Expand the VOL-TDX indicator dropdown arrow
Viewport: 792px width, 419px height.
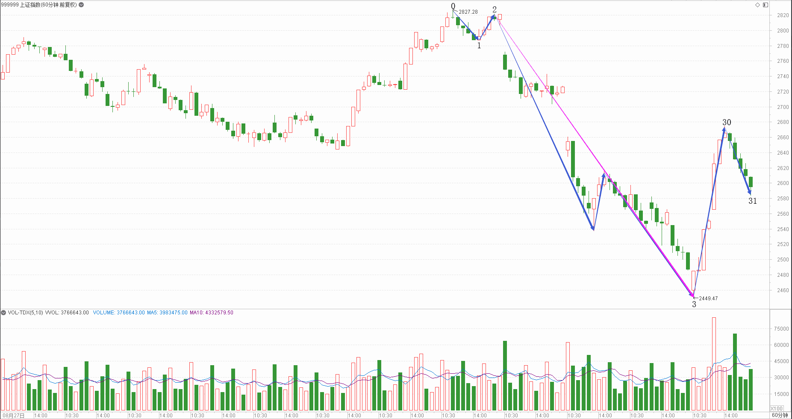coord(3,313)
